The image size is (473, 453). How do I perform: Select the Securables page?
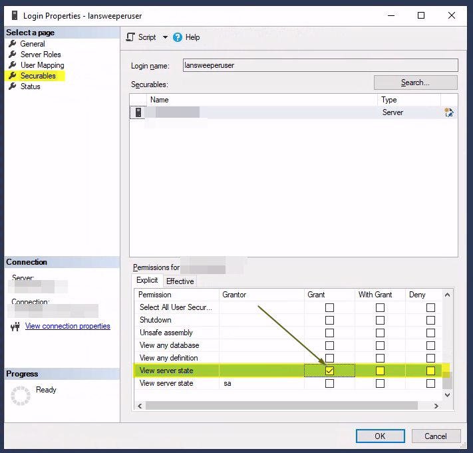(38, 76)
